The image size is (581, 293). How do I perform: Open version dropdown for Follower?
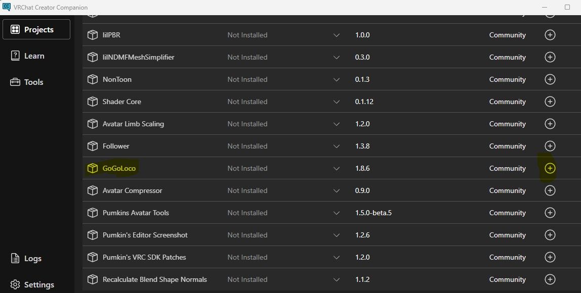336,146
